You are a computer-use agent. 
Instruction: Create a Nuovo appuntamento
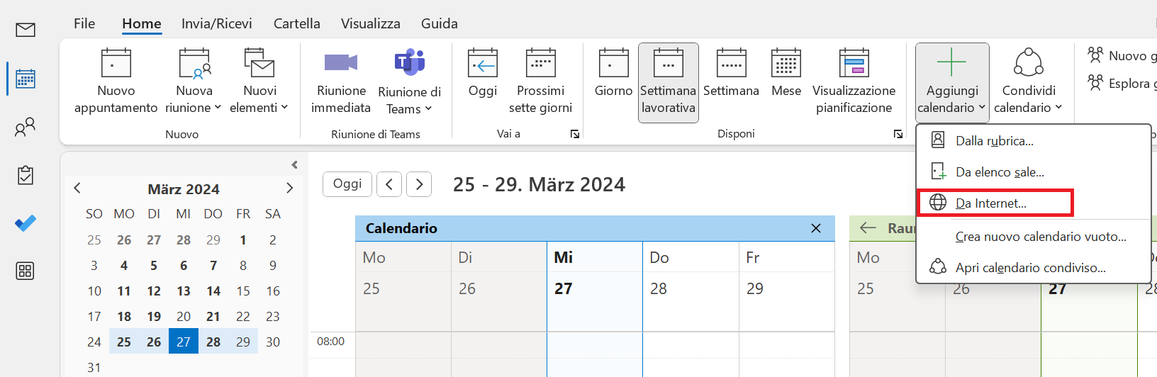point(116,81)
